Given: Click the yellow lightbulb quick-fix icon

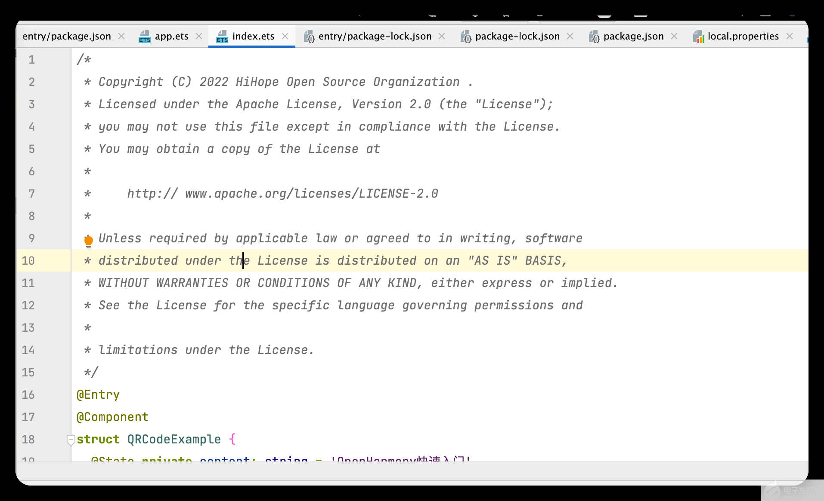Looking at the screenshot, I should point(88,241).
